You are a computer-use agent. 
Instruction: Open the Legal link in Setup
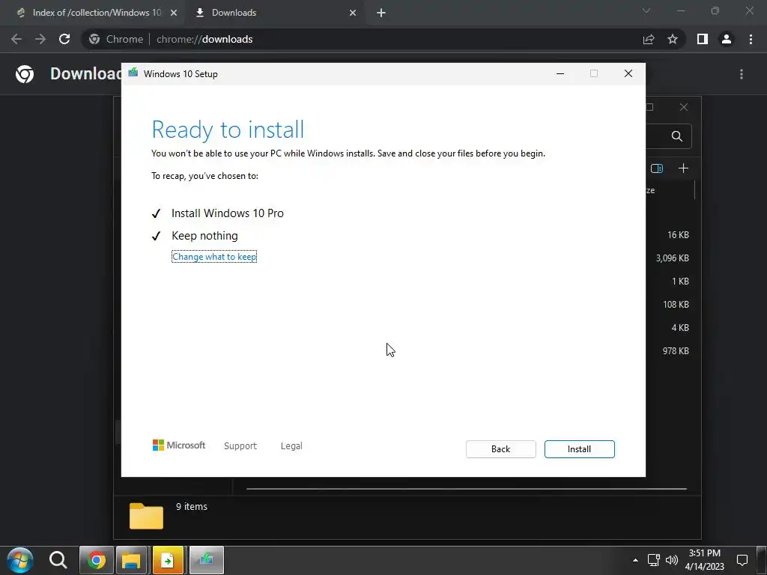(291, 446)
